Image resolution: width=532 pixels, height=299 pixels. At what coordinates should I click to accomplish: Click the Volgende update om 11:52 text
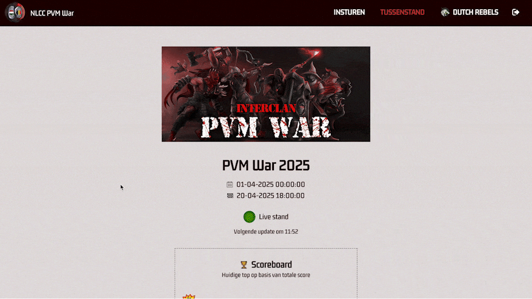tap(266, 232)
